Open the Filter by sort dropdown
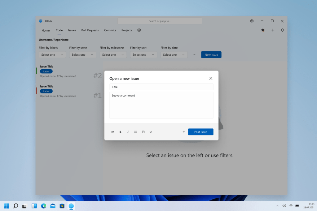The width and height of the screenshot is (317, 211). 143,55
